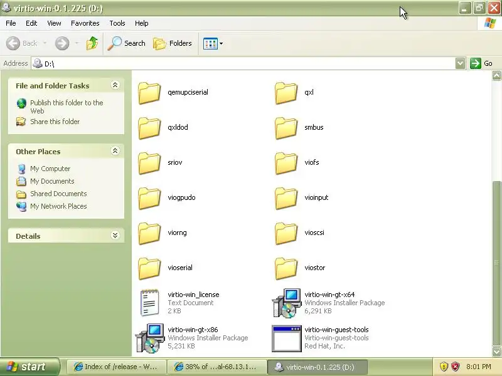
Task: Click the virtio-win-guest-tools file name
Action: pyautogui.click(x=336, y=330)
